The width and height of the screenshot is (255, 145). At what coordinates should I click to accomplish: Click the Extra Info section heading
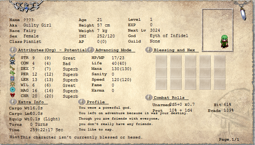[31, 102]
